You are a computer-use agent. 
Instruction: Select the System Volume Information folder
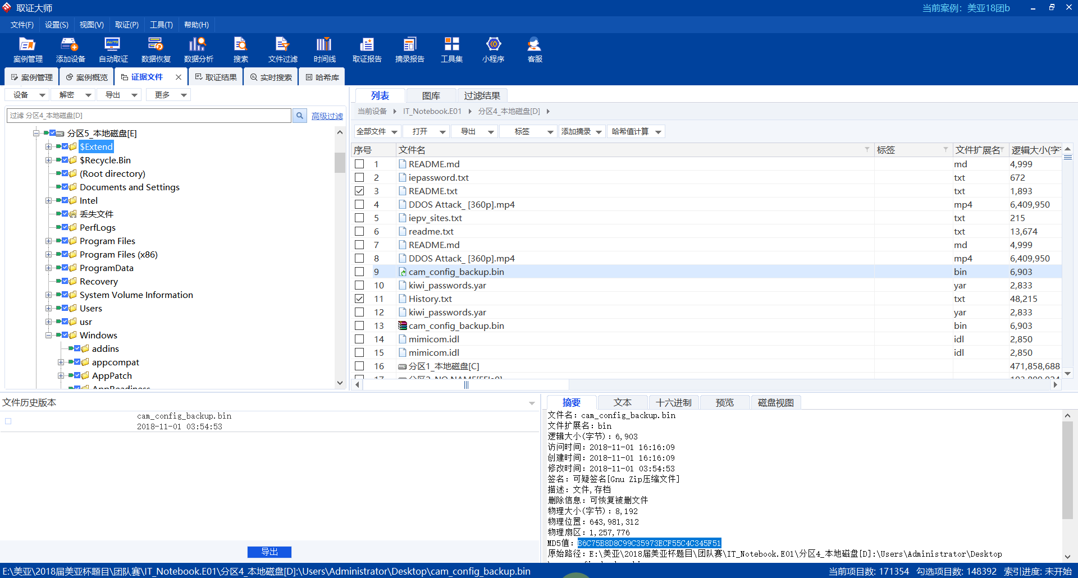point(136,295)
